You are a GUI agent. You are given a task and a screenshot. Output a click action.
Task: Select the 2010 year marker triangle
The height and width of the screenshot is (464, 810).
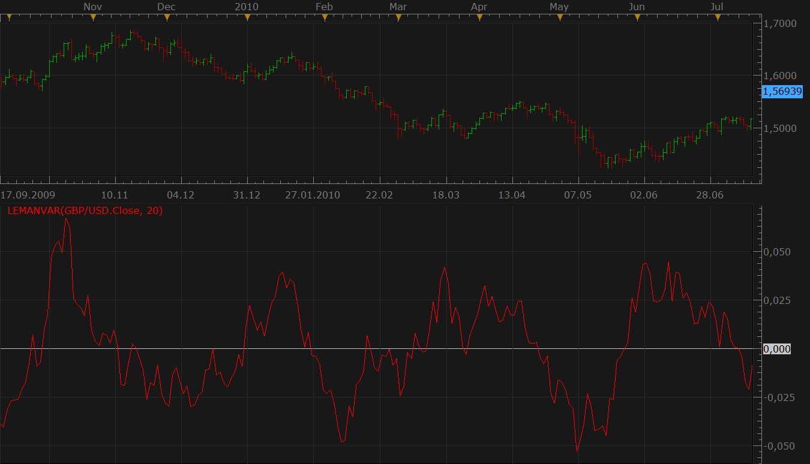click(247, 17)
